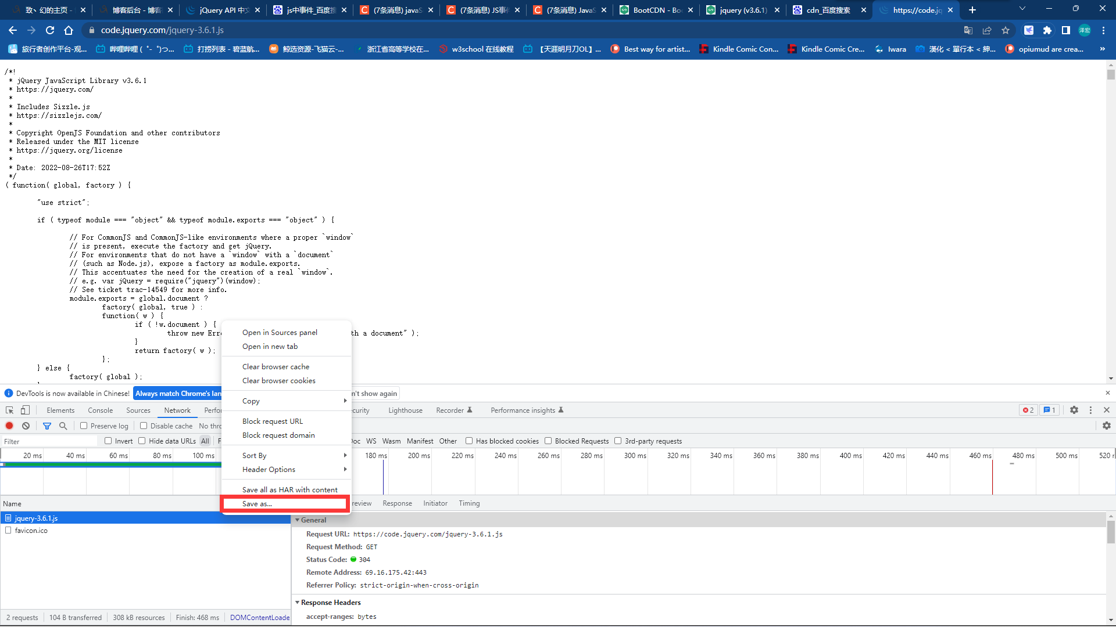Enable Disable cache checkbox
Viewport: 1116px width, 627px height.
click(144, 426)
